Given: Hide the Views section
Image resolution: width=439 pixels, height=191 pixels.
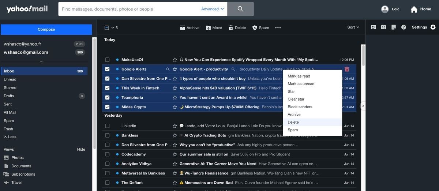Looking at the screenshot, I should point(81,149).
